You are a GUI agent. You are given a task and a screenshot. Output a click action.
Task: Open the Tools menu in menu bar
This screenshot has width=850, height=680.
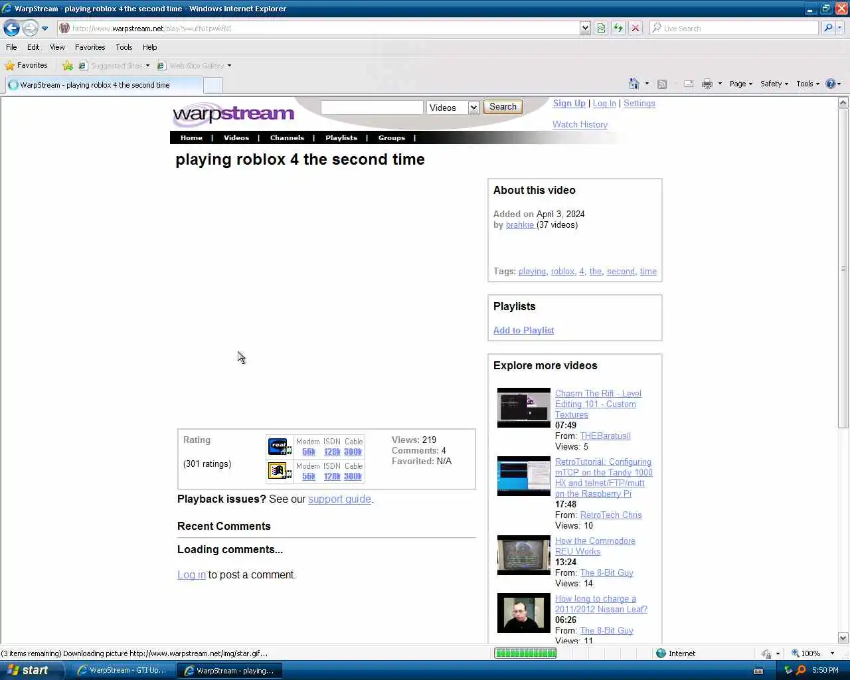click(x=124, y=47)
